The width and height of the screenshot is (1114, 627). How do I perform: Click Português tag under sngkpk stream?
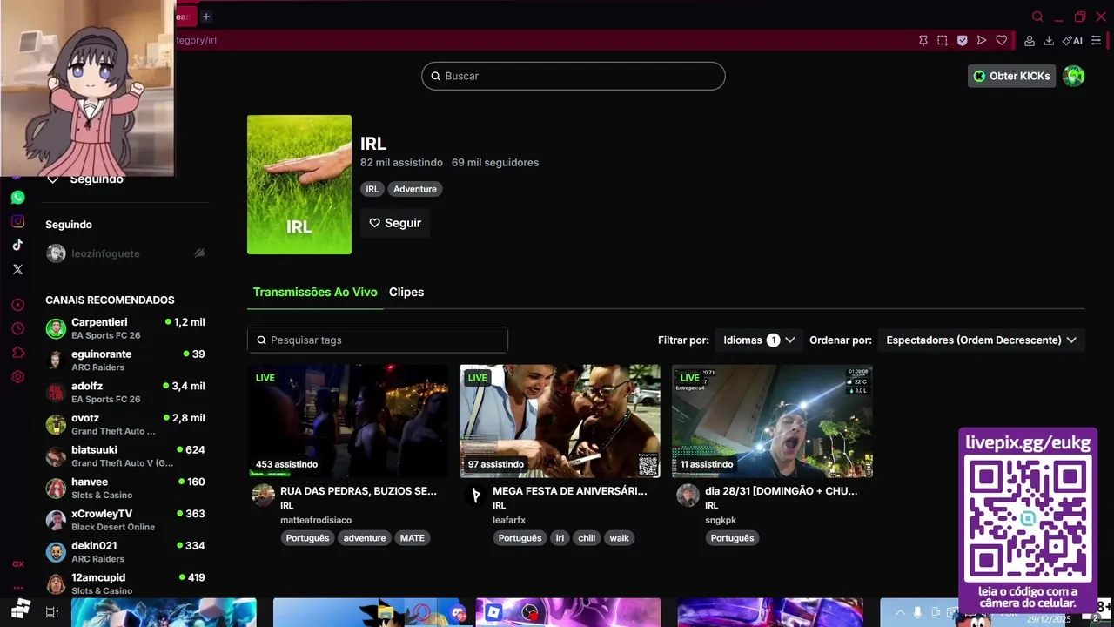732,538
